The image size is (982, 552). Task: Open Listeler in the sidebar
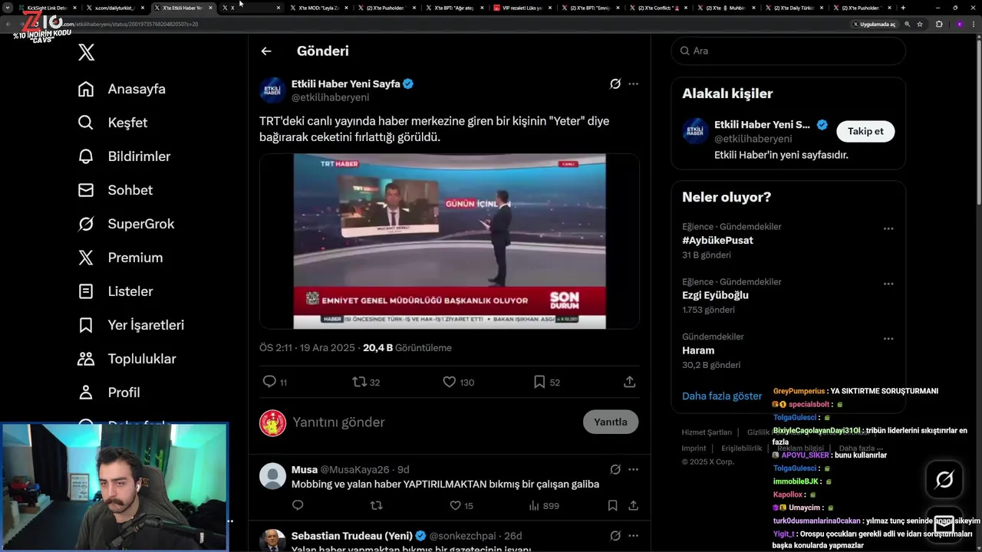pos(116,291)
